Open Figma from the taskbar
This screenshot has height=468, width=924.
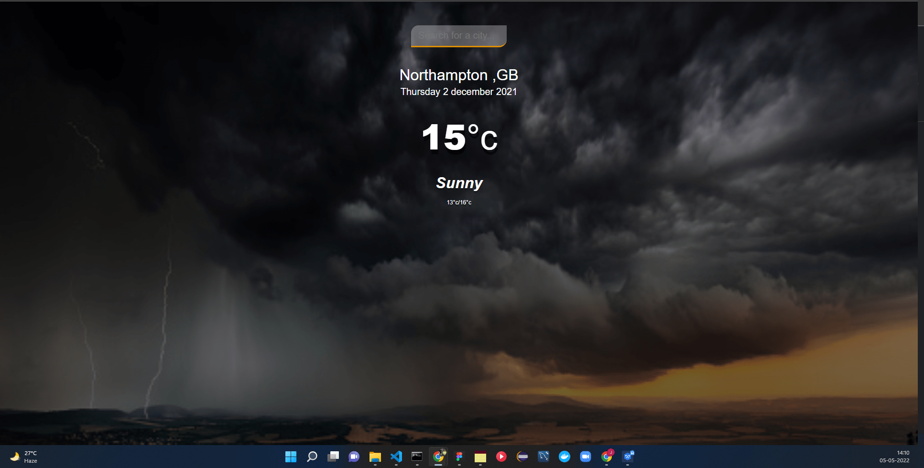[x=459, y=457]
